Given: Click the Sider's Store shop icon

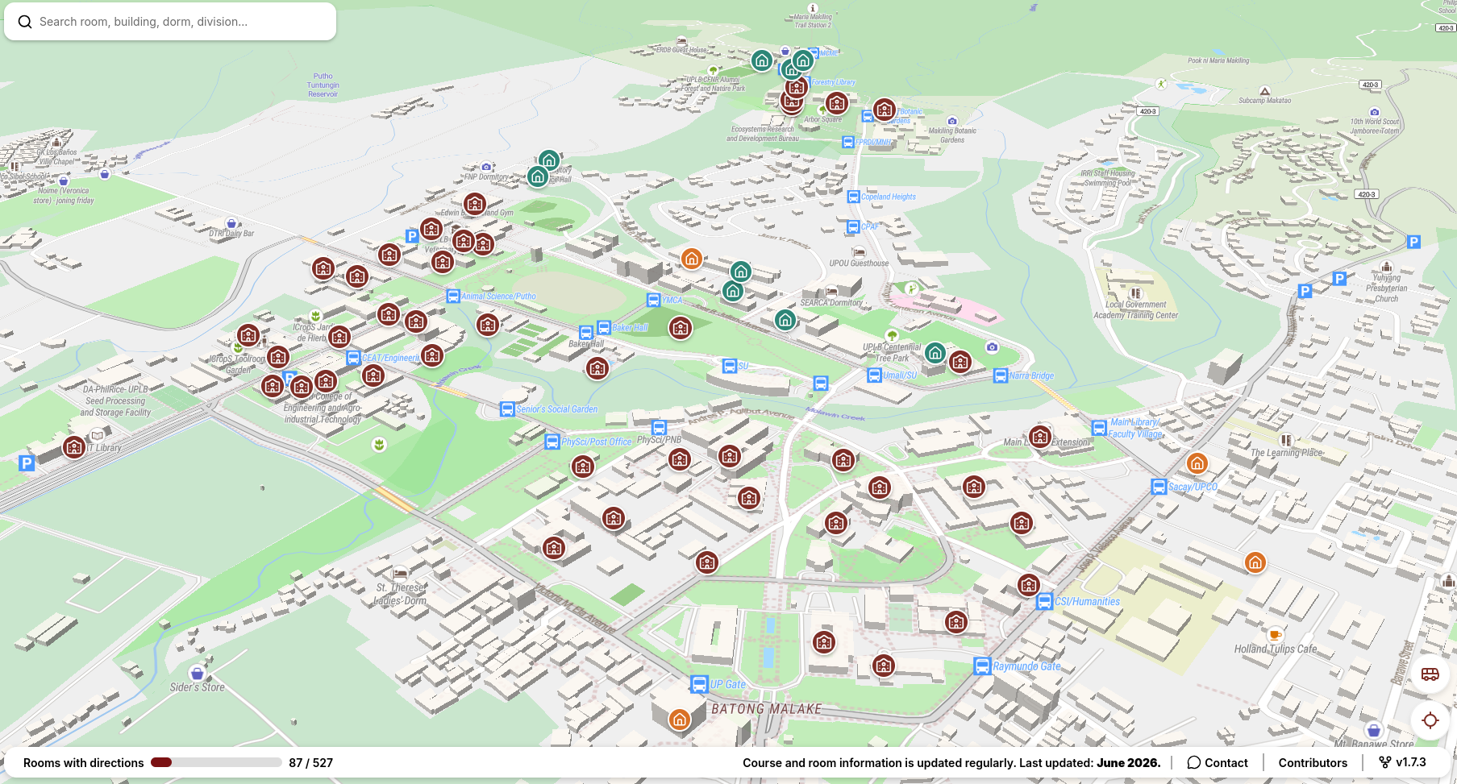Looking at the screenshot, I should tap(198, 673).
